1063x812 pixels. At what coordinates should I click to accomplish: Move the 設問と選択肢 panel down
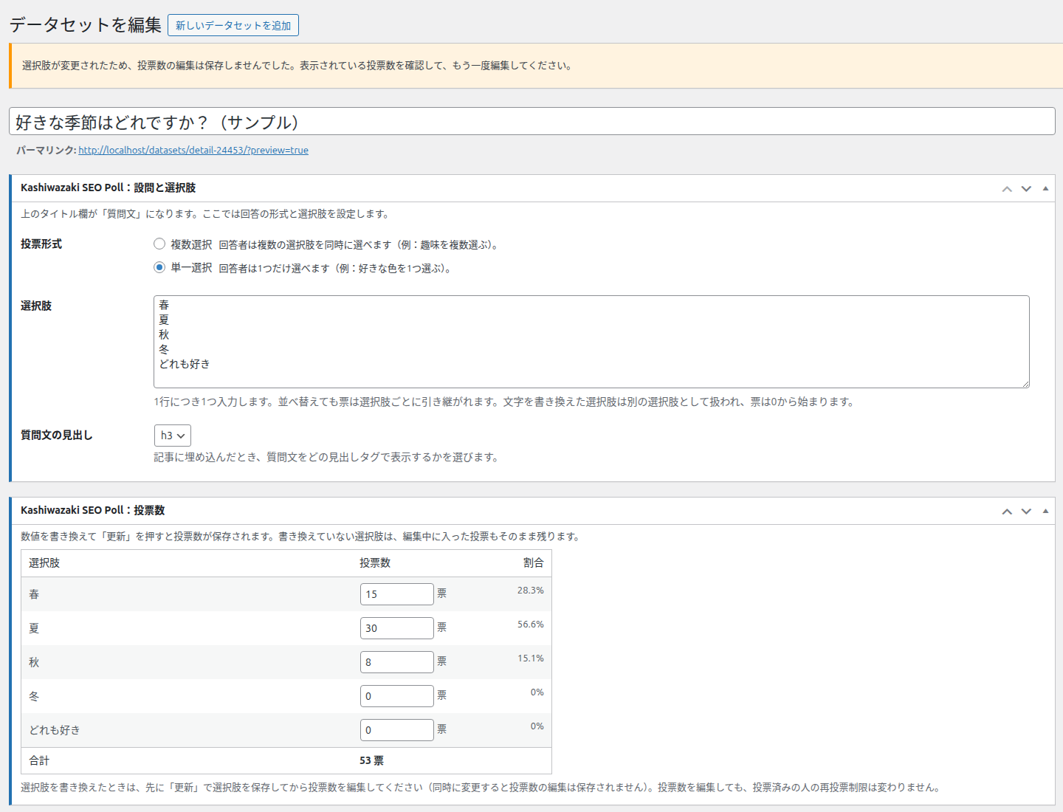pos(1026,189)
